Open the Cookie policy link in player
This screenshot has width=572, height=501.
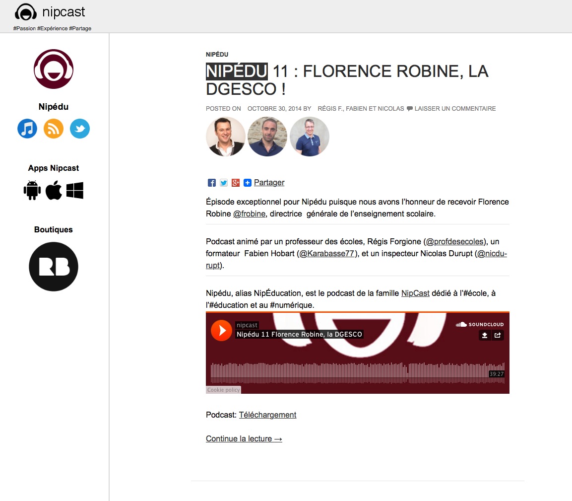pos(223,390)
